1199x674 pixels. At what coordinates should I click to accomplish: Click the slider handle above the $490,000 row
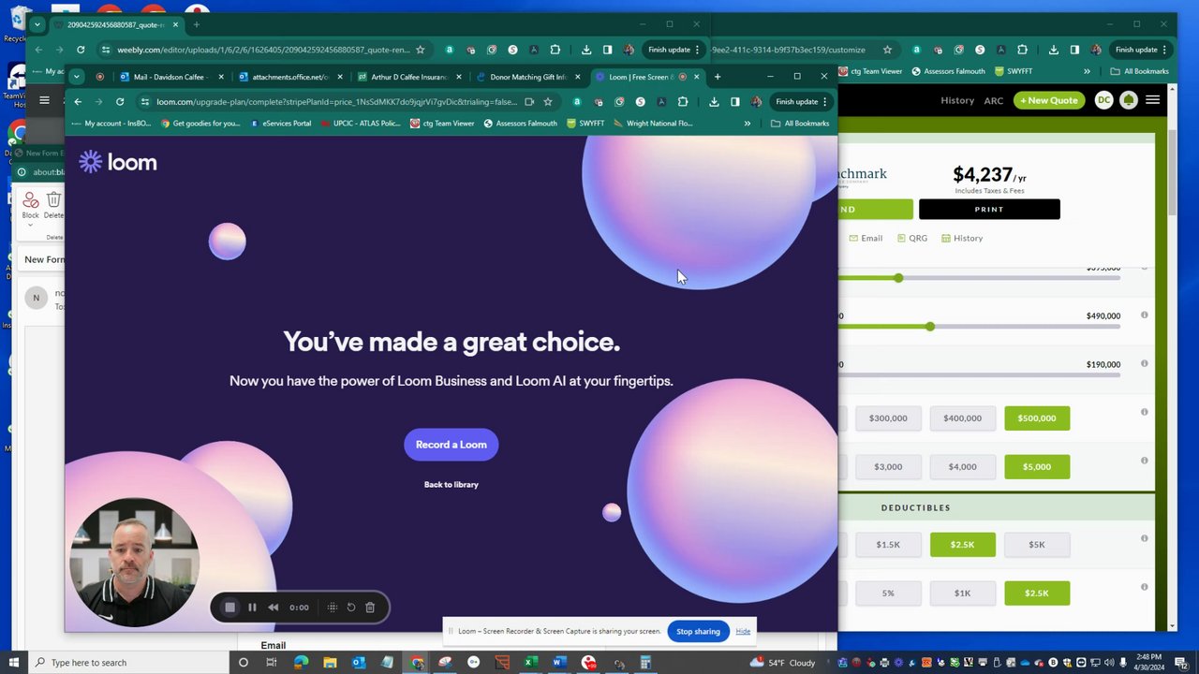(x=898, y=278)
